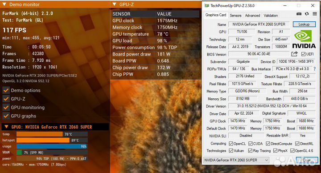
Task: Collapse the GPU0 RTX 2060 SUPER section
Action: click(6, 127)
